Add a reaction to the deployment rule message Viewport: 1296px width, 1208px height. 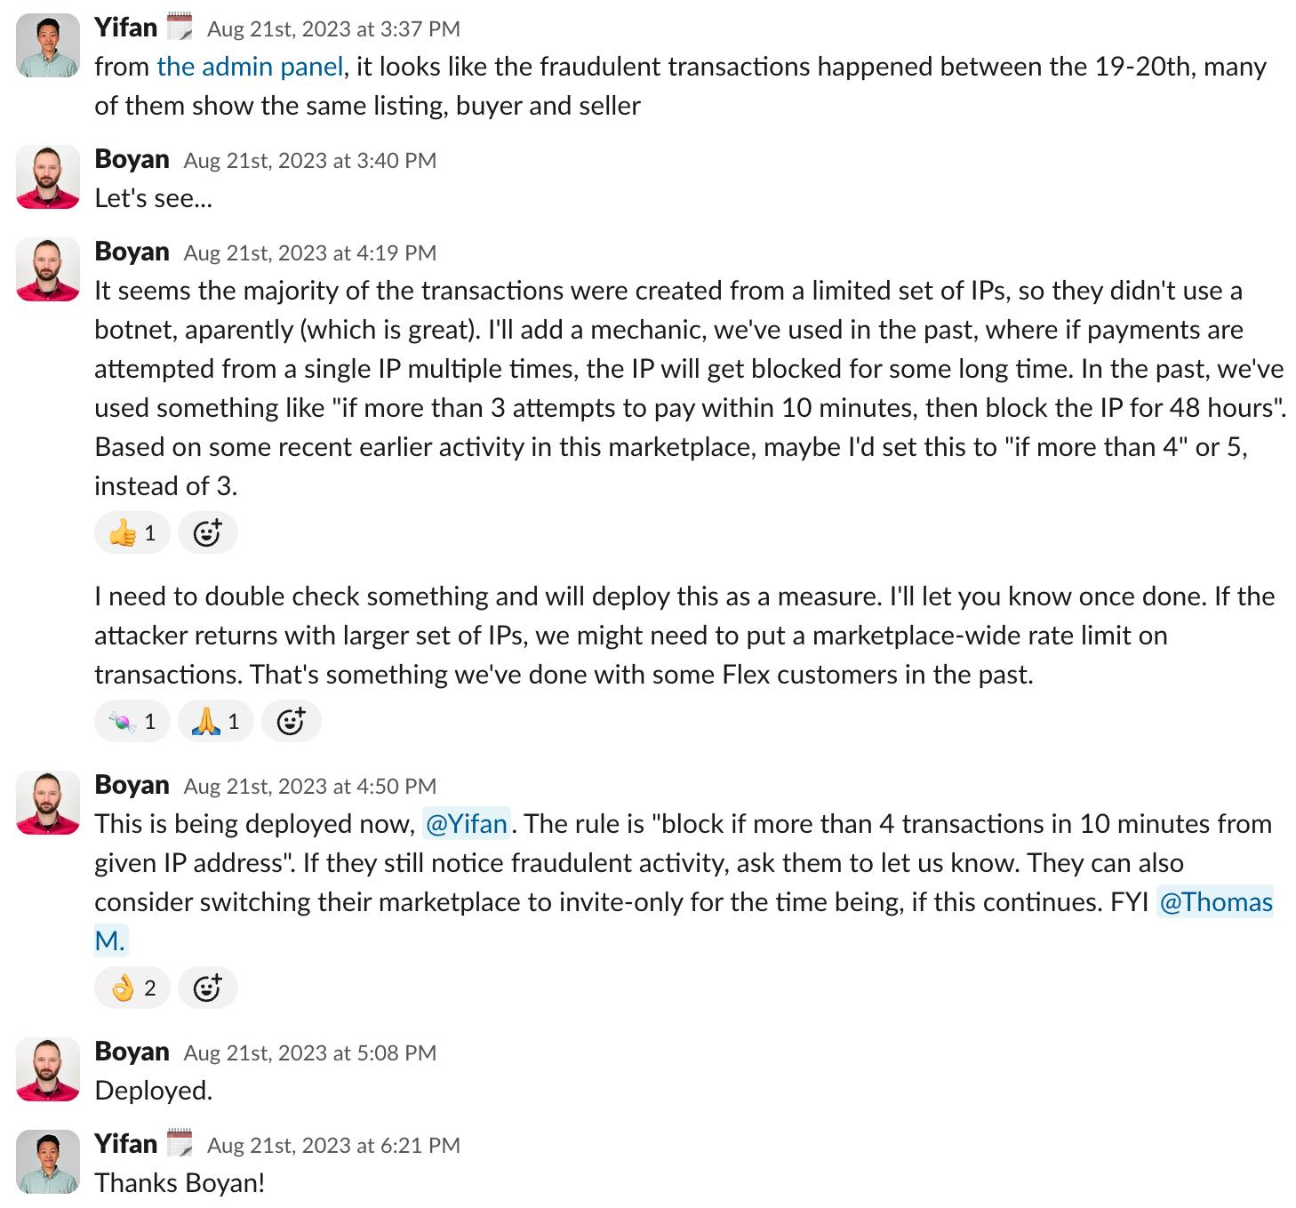point(208,987)
